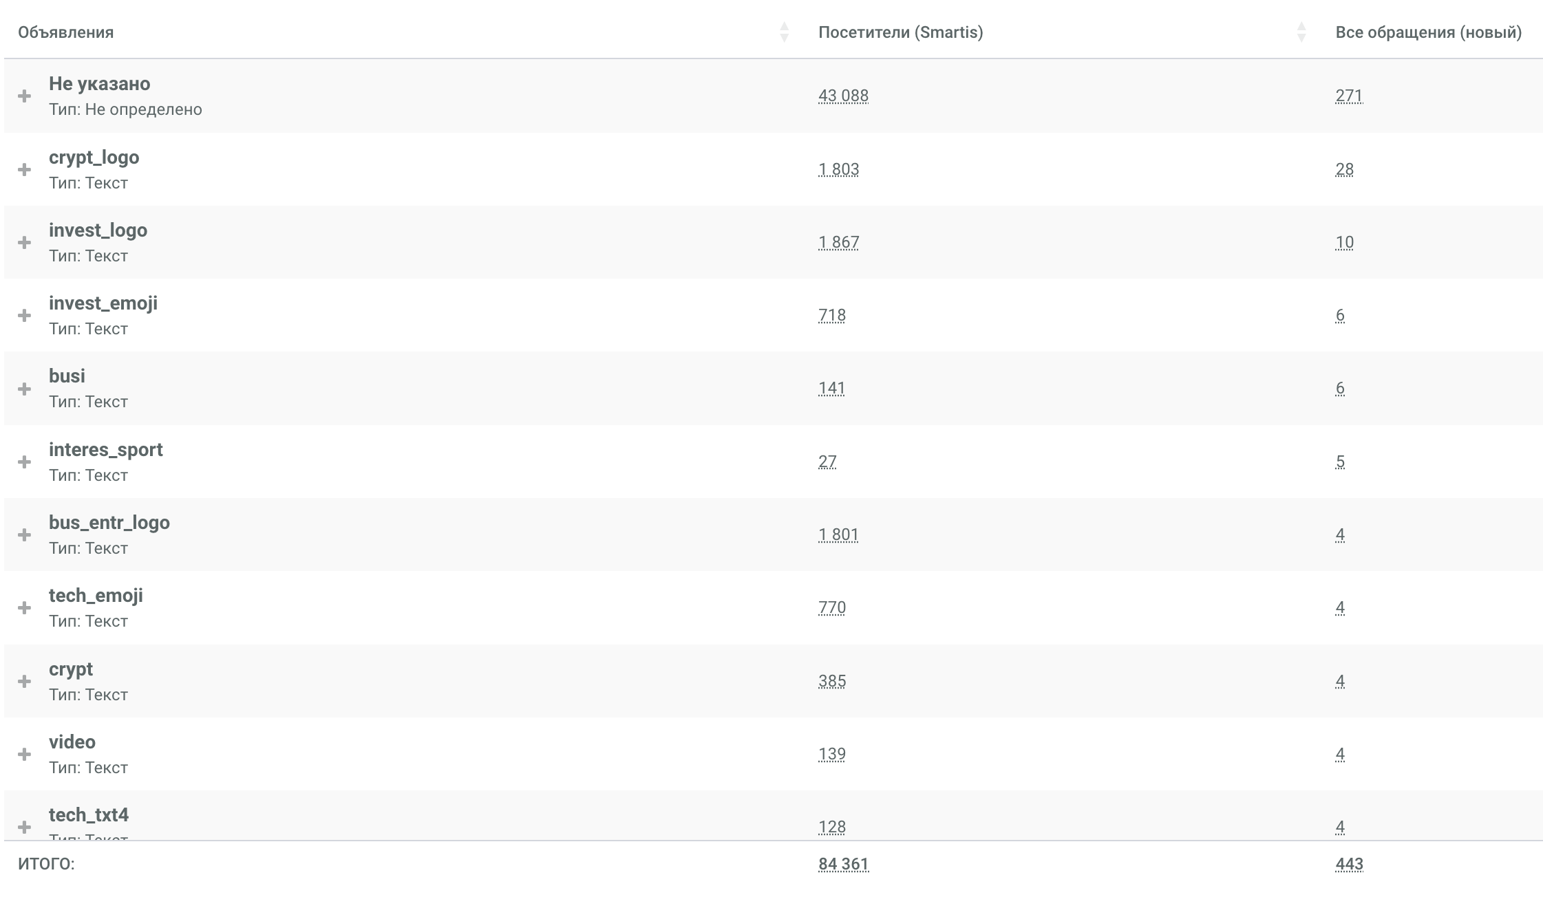Image resolution: width=1543 pixels, height=897 pixels.
Task: Click the plus icon beside busi
Action: pos(25,389)
